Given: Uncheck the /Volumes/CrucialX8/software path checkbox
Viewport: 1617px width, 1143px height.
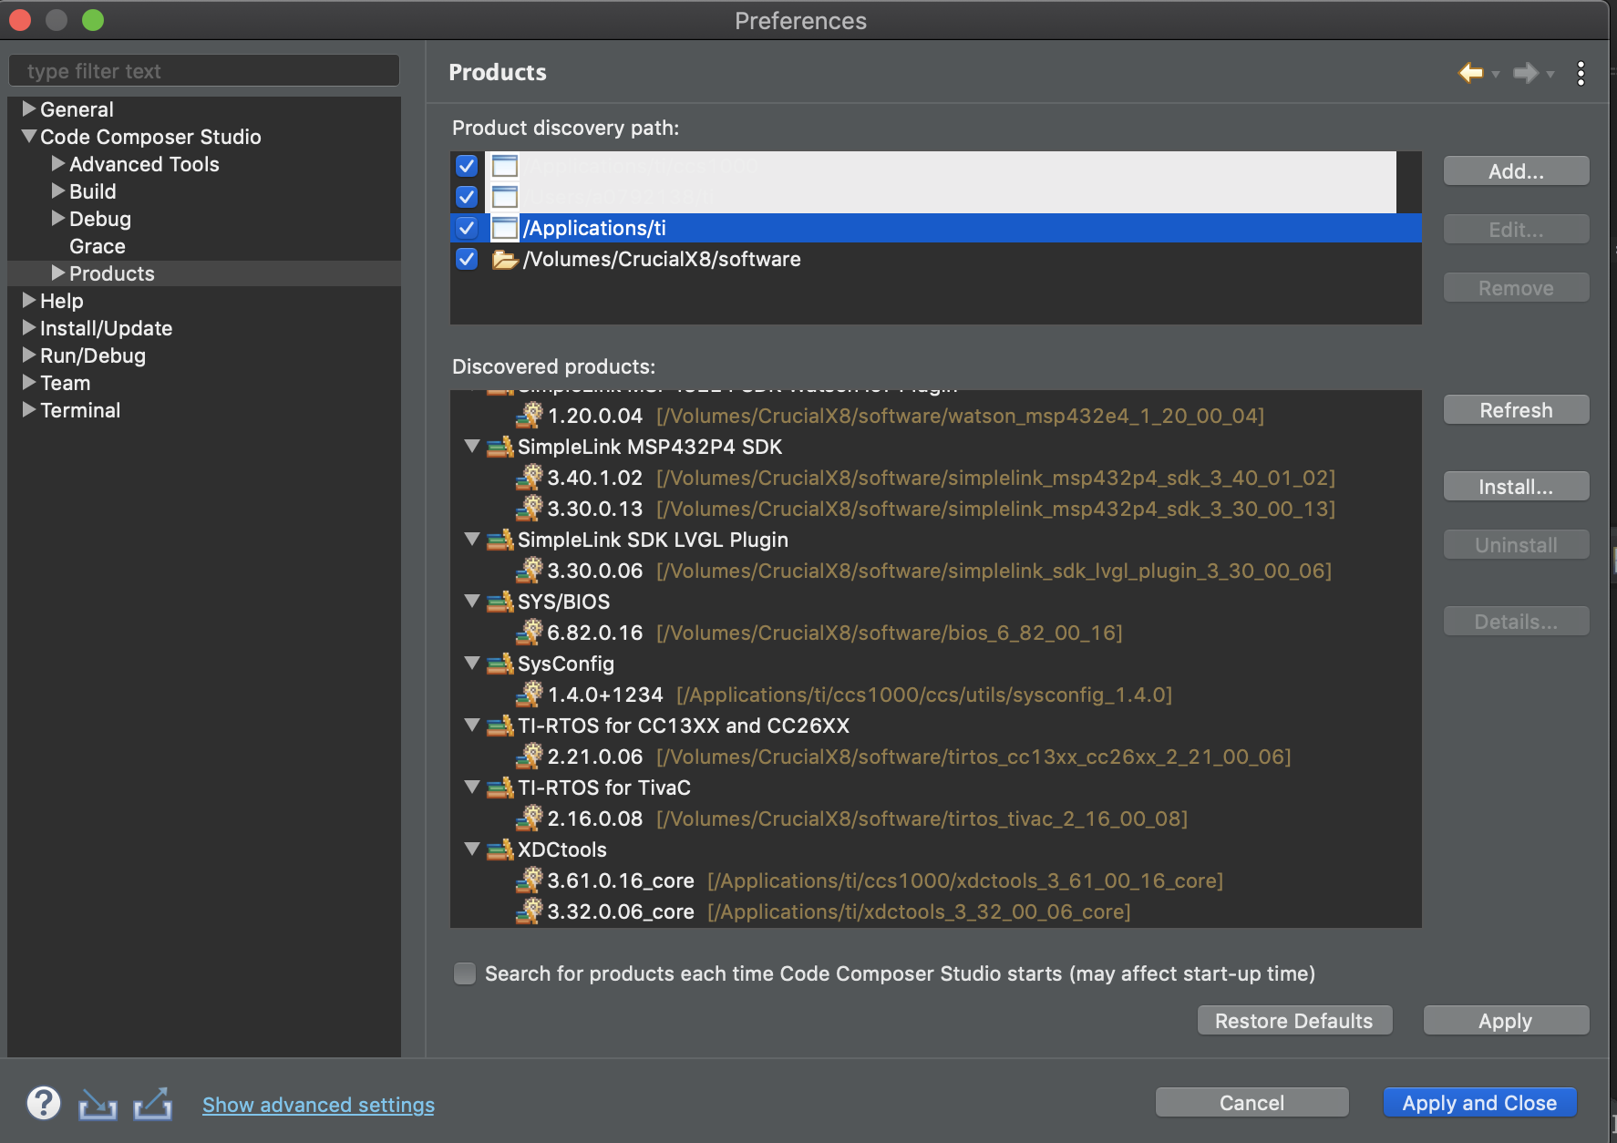Looking at the screenshot, I should [467, 259].
